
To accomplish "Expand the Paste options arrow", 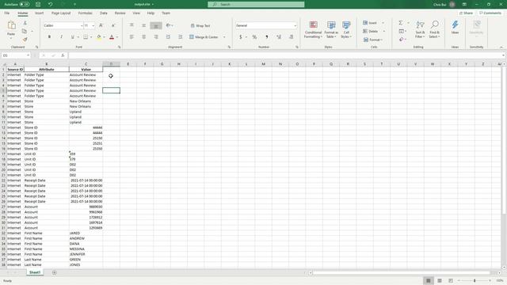I will (11, 38).
